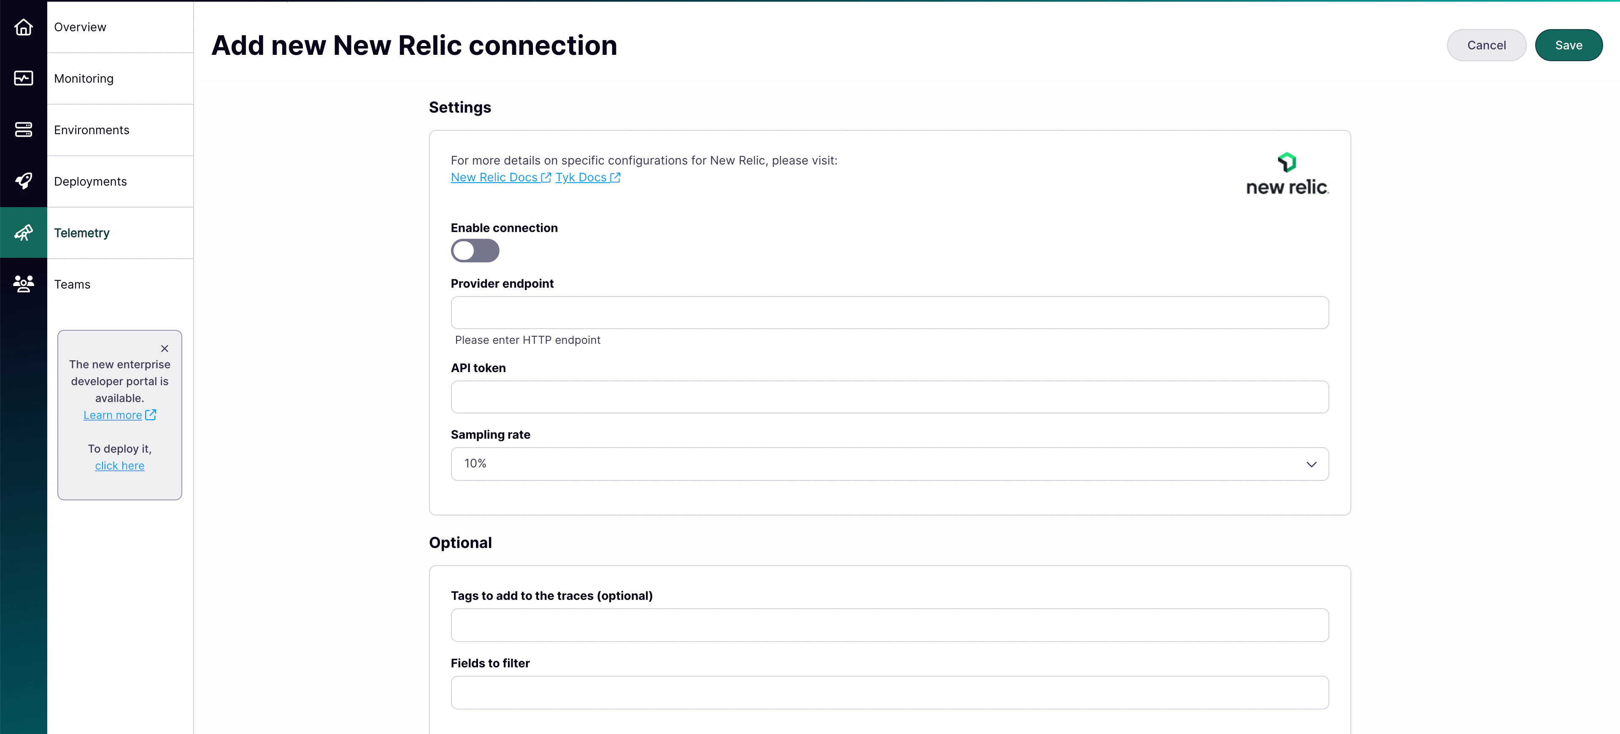The height and width of the screenshot is (734, 1620).
Task: Select the Monitoring chart icon
Action: coord(23,78)
